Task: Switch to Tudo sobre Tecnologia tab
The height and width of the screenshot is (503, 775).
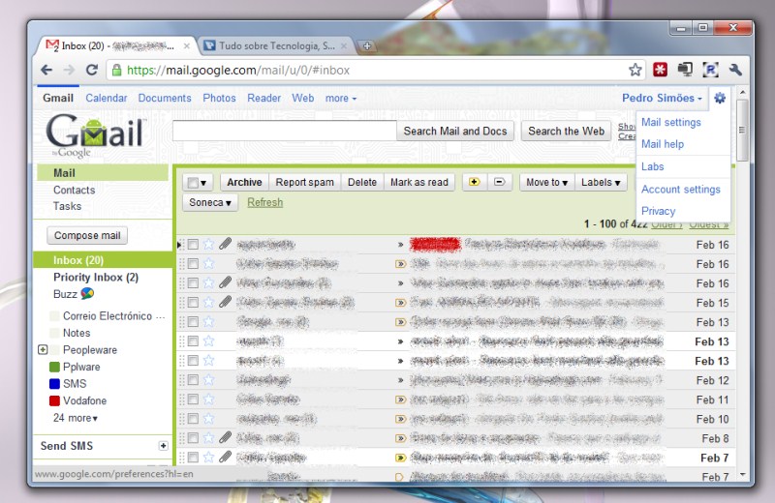Action: click(x=276, y=45)
